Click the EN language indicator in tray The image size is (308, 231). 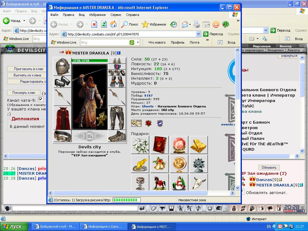pyautogui.click(x=269, y=226)
